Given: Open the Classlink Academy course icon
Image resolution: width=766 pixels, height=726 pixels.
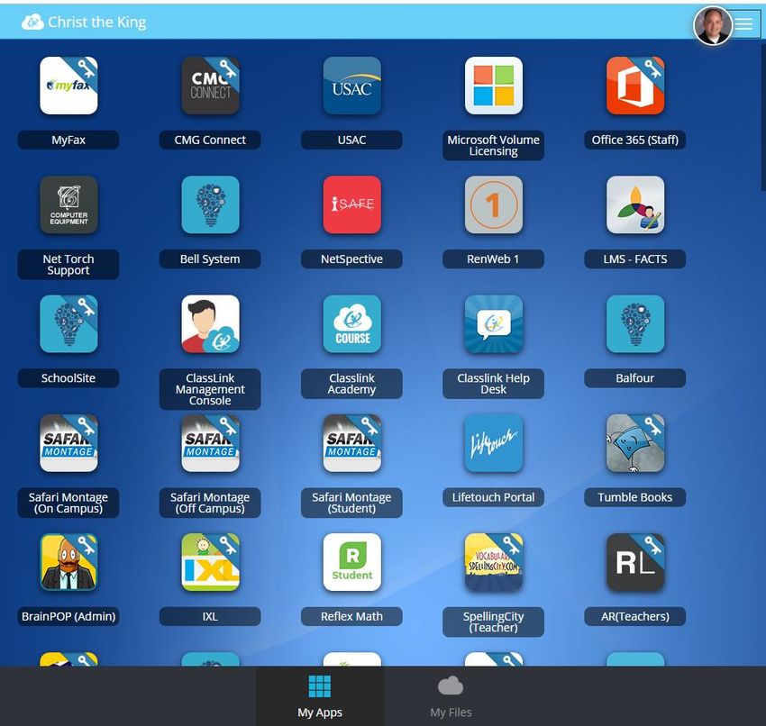Looking at the screenshot, I should [x=351, y=323].
